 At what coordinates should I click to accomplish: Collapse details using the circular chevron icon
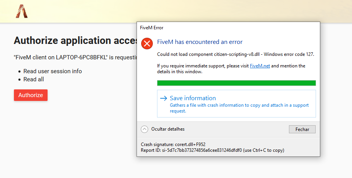pyautogui.click(x=144, y=129)
